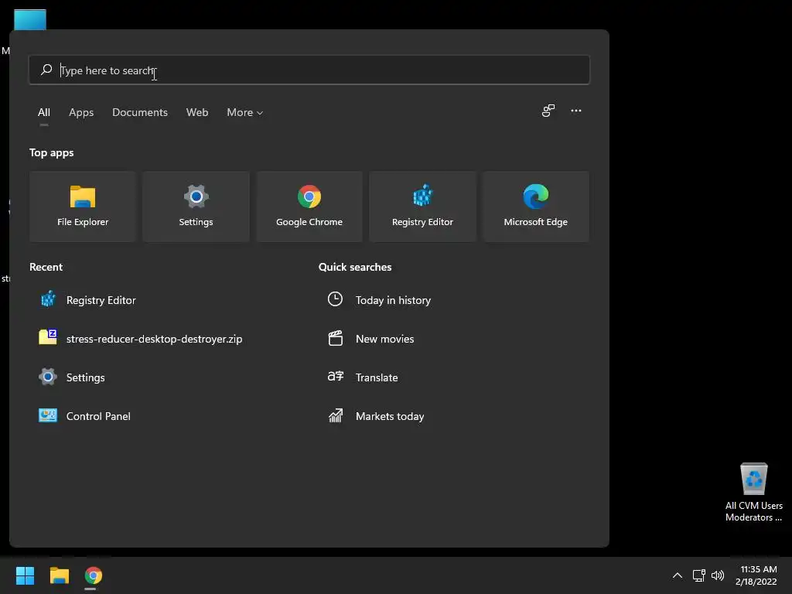Launch Microsoft Edge from Top apps
792x594 pixels.
pos(536,206)
